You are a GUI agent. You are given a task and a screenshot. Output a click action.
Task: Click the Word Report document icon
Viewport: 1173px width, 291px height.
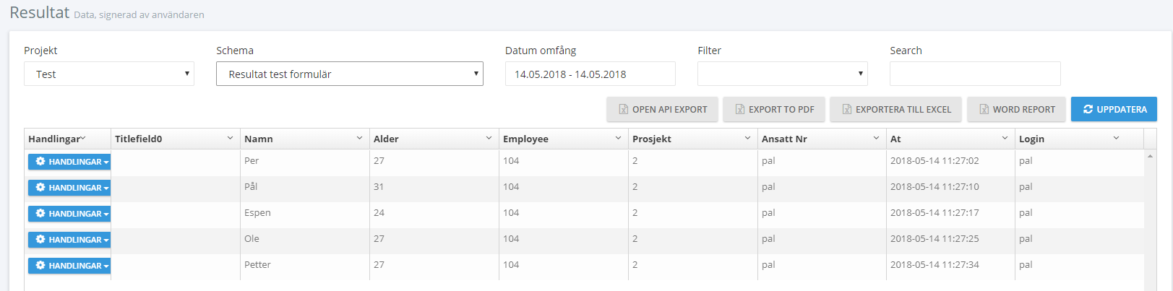[984, 110]
